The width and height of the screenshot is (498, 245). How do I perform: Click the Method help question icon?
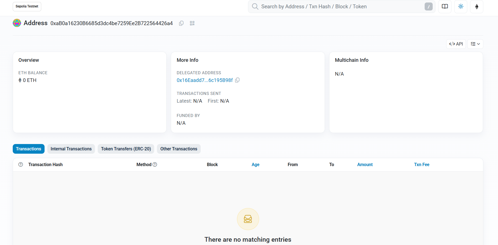pos(155,165)
